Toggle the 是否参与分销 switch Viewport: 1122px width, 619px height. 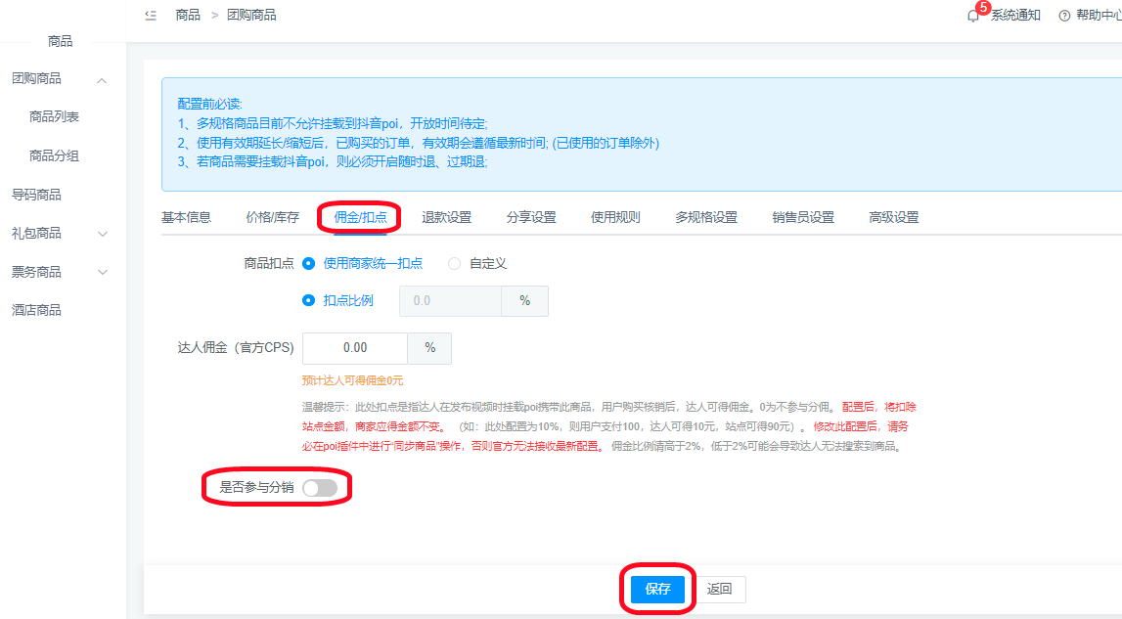point(320,488)
